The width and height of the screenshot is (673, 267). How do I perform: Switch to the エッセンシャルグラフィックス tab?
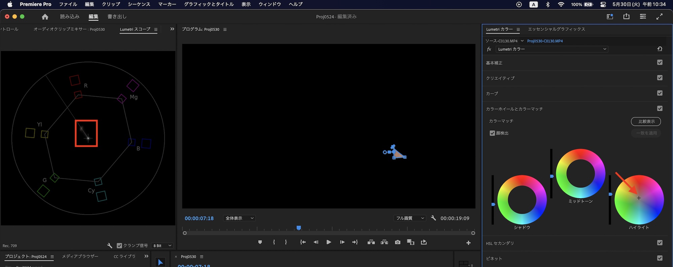tap(556, 29)
